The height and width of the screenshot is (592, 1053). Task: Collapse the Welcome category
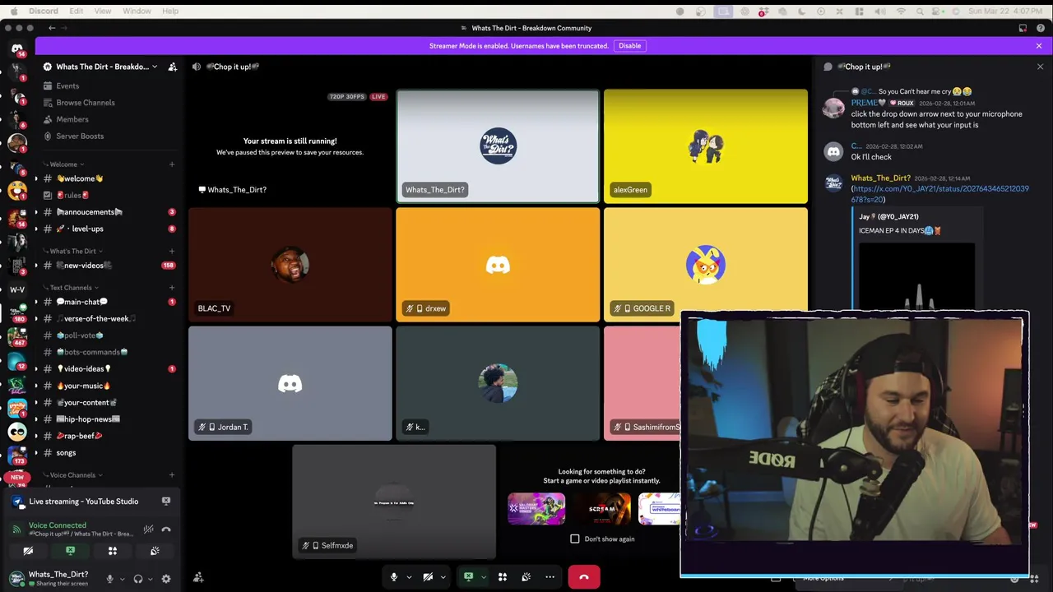[x=63, y=164]
